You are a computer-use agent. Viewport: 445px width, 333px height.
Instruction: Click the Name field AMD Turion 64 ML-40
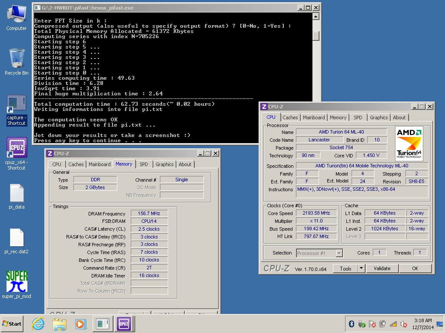click(x=342, y=132)
